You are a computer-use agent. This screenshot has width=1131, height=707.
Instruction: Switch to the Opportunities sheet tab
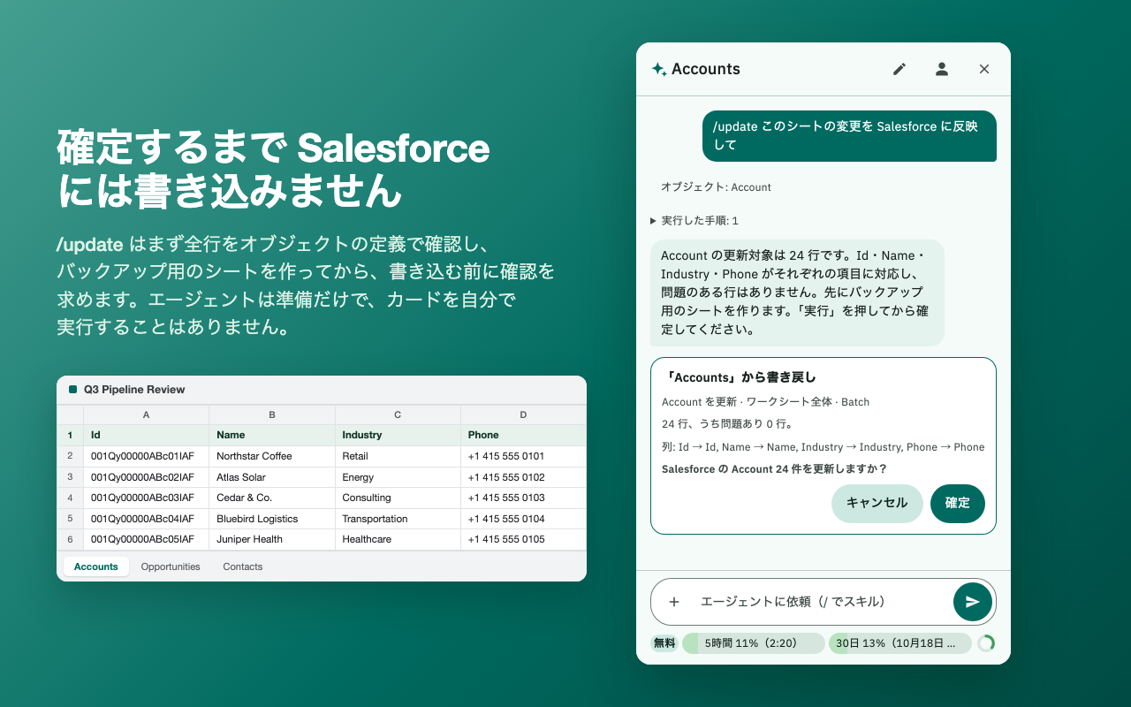(x=171, y=566)
